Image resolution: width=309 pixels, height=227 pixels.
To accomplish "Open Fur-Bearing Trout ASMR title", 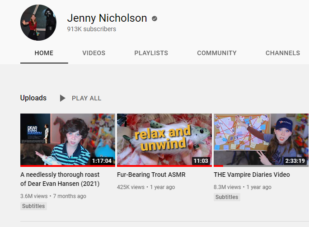I will coord(151,175).
